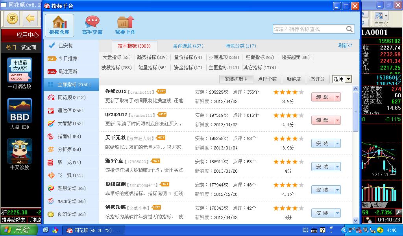Image resolution: width=403 pixels, height=236 pixels.
Task: Expand the 安装 dropdown arrow for 天下无双
Action: (x=337, y=143)
